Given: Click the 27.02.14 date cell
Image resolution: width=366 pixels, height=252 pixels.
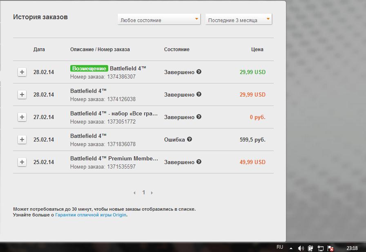Looking at the screenshot, I should [44, 117].
